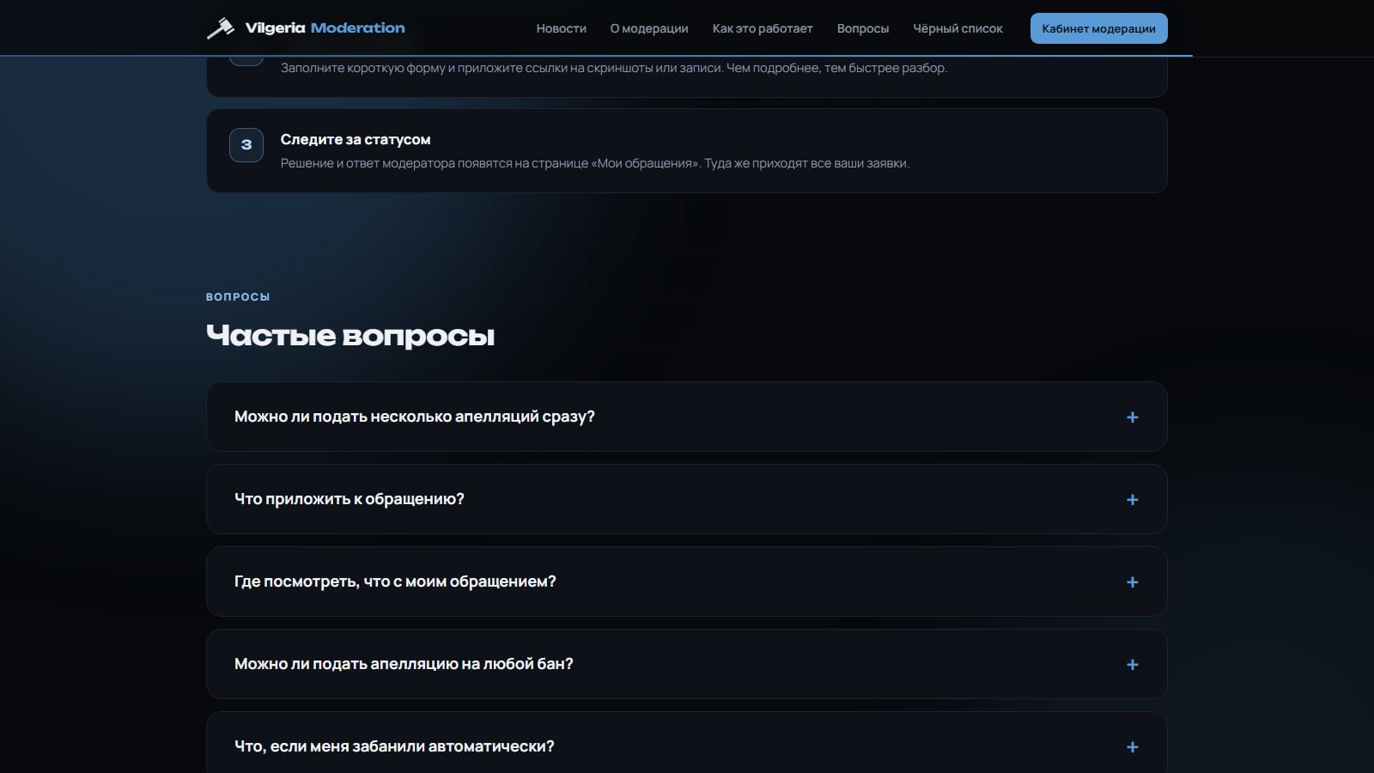Open Чёрный список page
Viewport: 1374px width, 773px height.
(958, 28)
